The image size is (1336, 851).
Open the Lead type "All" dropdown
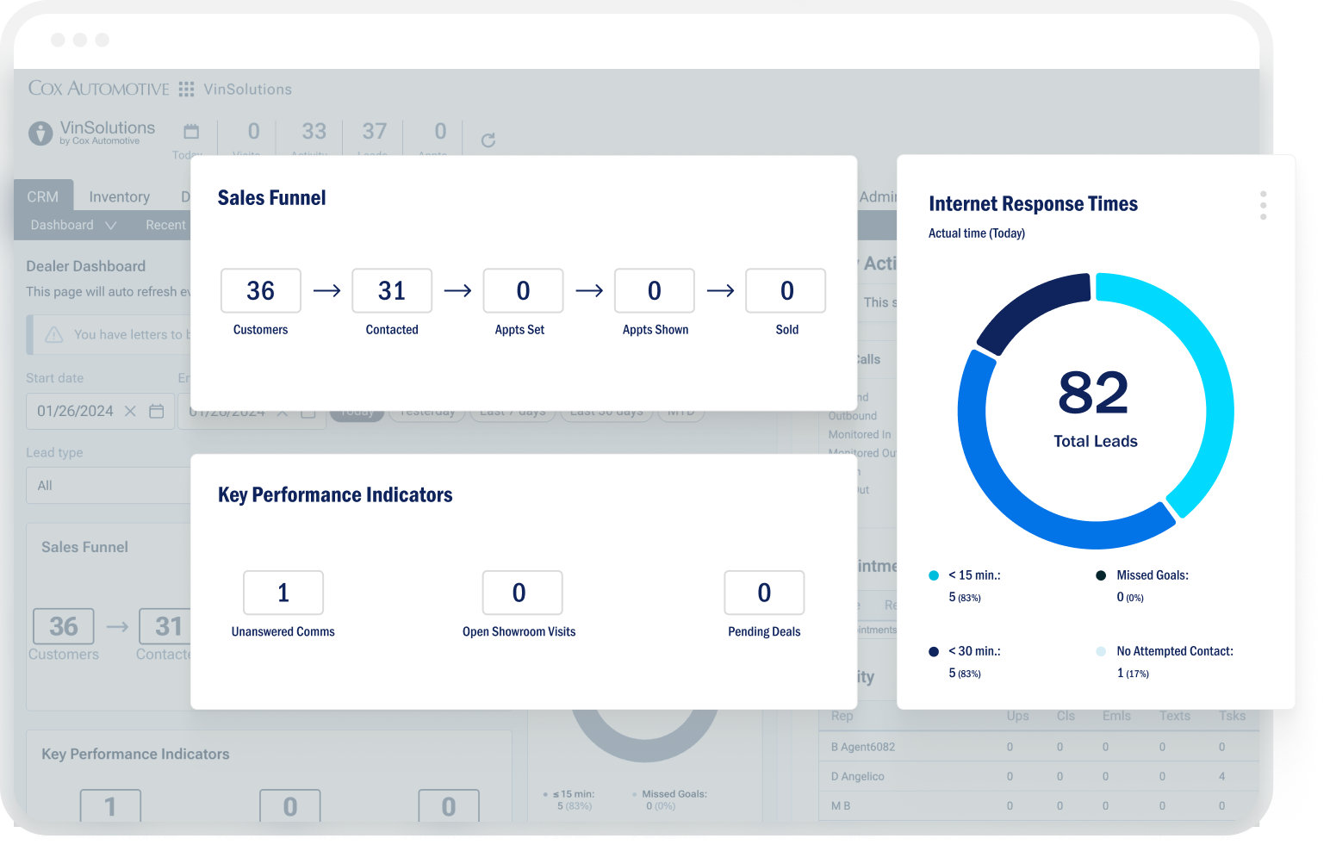[x=109, y=485]
